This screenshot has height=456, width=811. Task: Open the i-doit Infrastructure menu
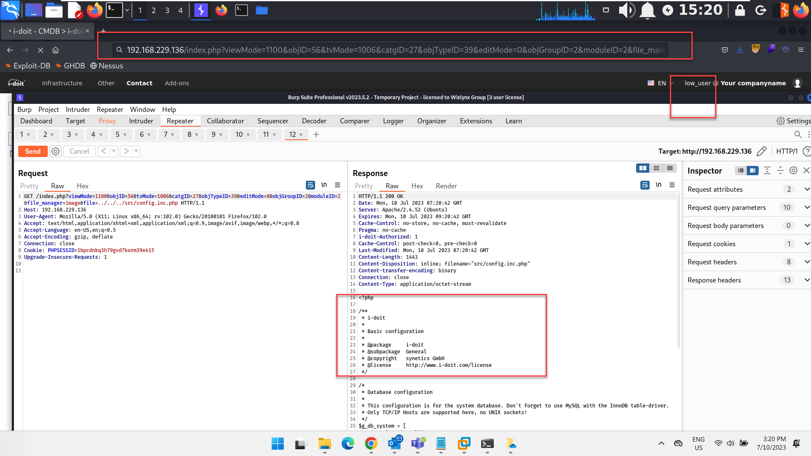coord(62,83)
